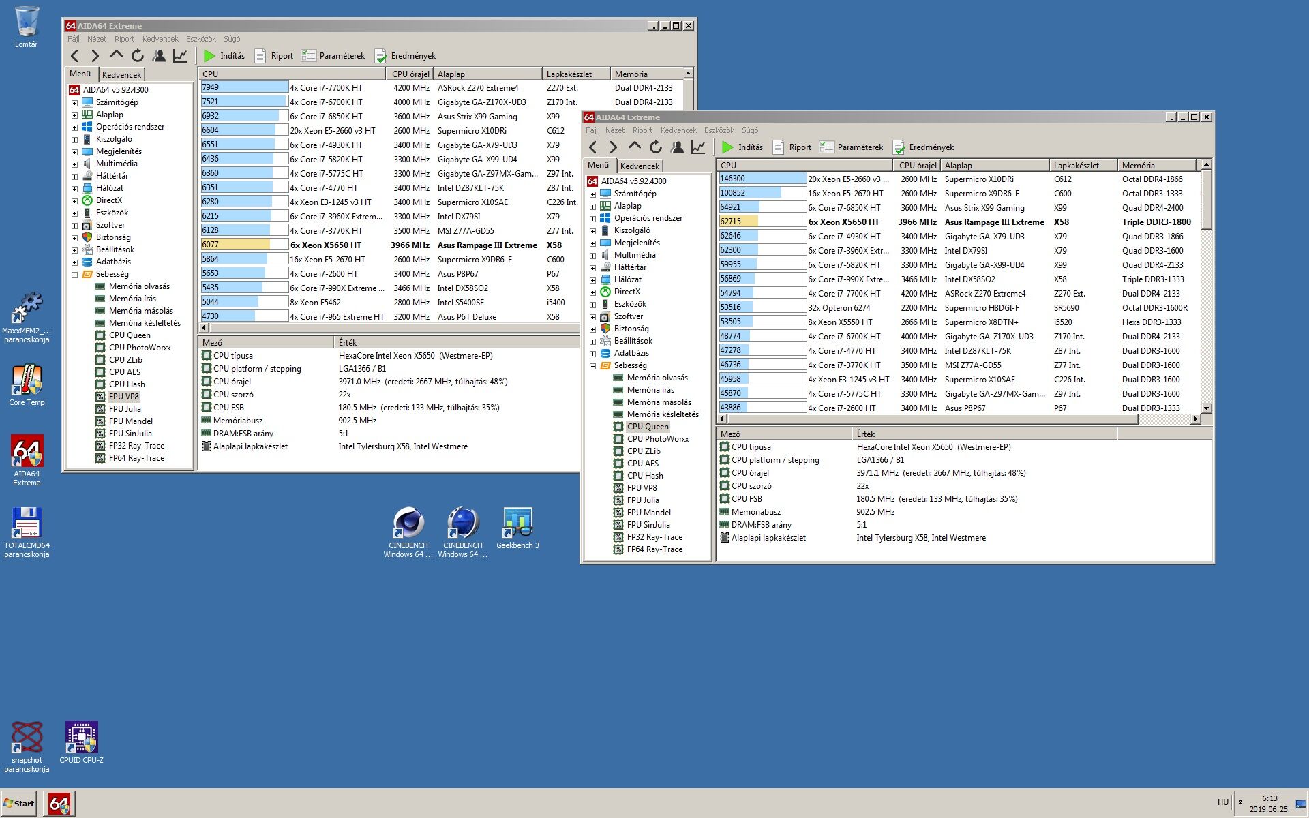Open Nézet menu in front AIDA64 window
This screenshot has width=1309, height=818.
pos(614,130)
